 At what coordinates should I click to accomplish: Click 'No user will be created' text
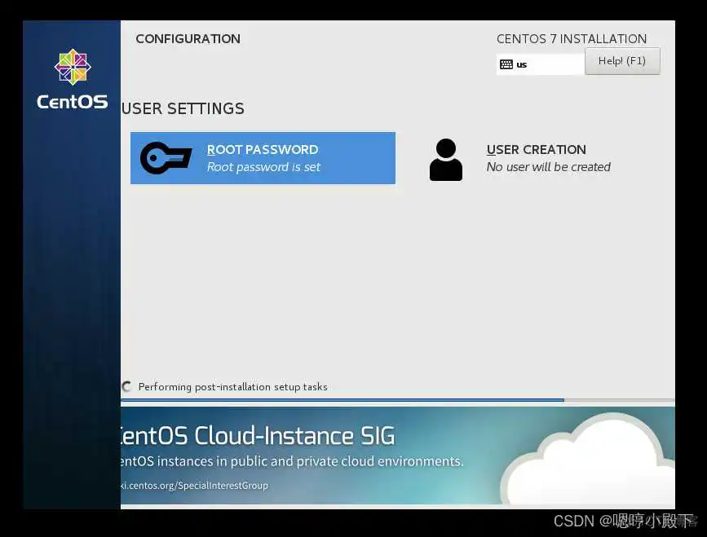[548, 167]
